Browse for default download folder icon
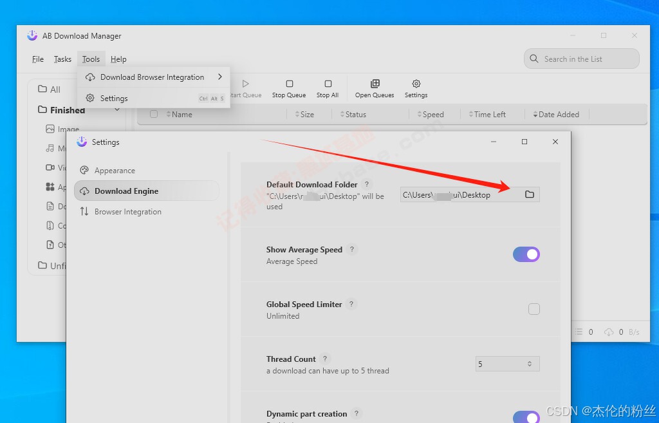The width and height of the screenshot is (659, 423). 530,194
